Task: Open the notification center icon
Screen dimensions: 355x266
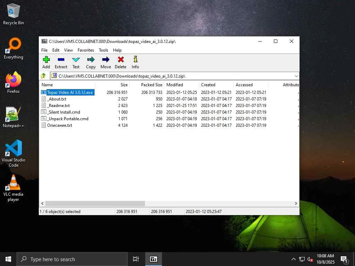Action: tap(344, 259)
